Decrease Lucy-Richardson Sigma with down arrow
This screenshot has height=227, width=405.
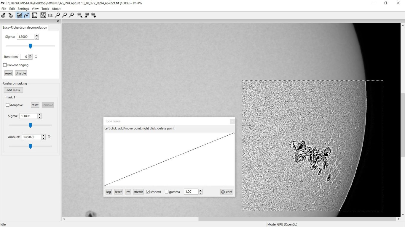tap(37, 38)
